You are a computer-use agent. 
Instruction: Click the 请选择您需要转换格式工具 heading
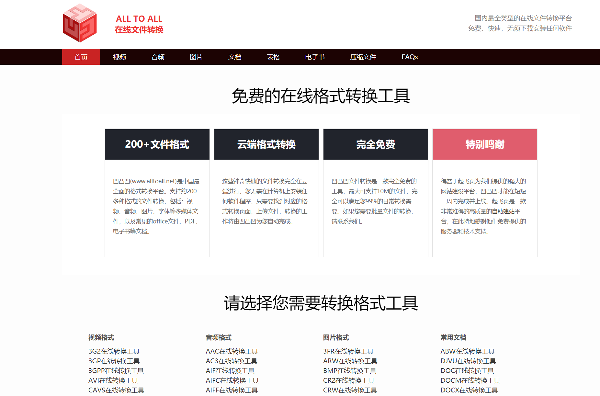(x=321, y=303)
